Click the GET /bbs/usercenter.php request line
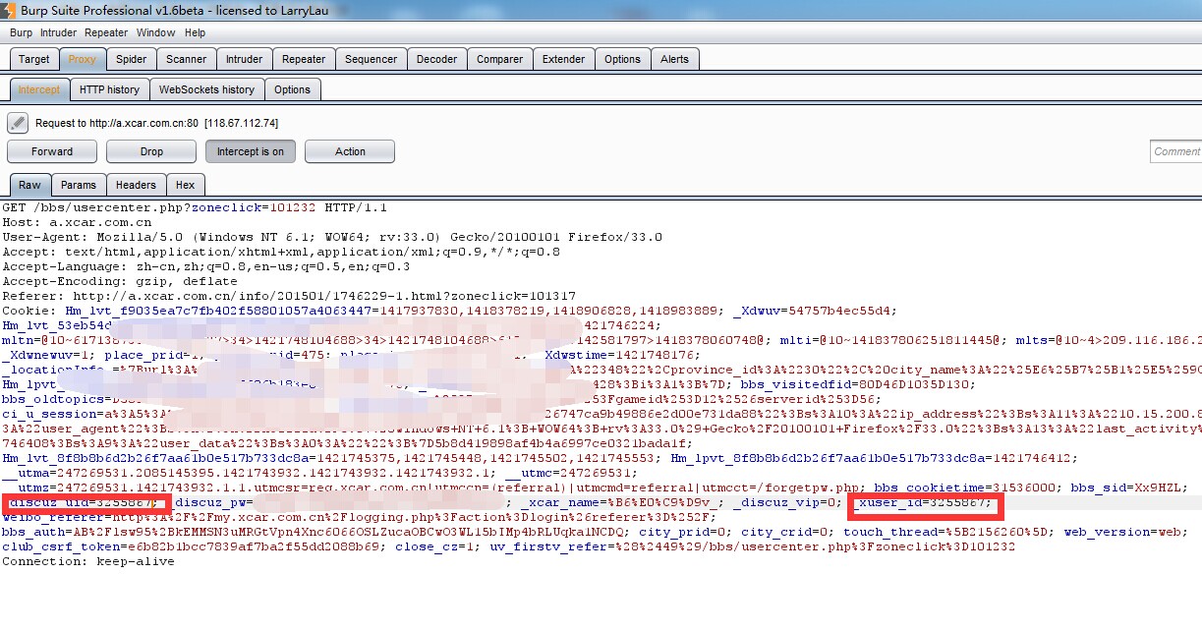The width and height of the screenshot is (1202, 631). coord(195,208)
